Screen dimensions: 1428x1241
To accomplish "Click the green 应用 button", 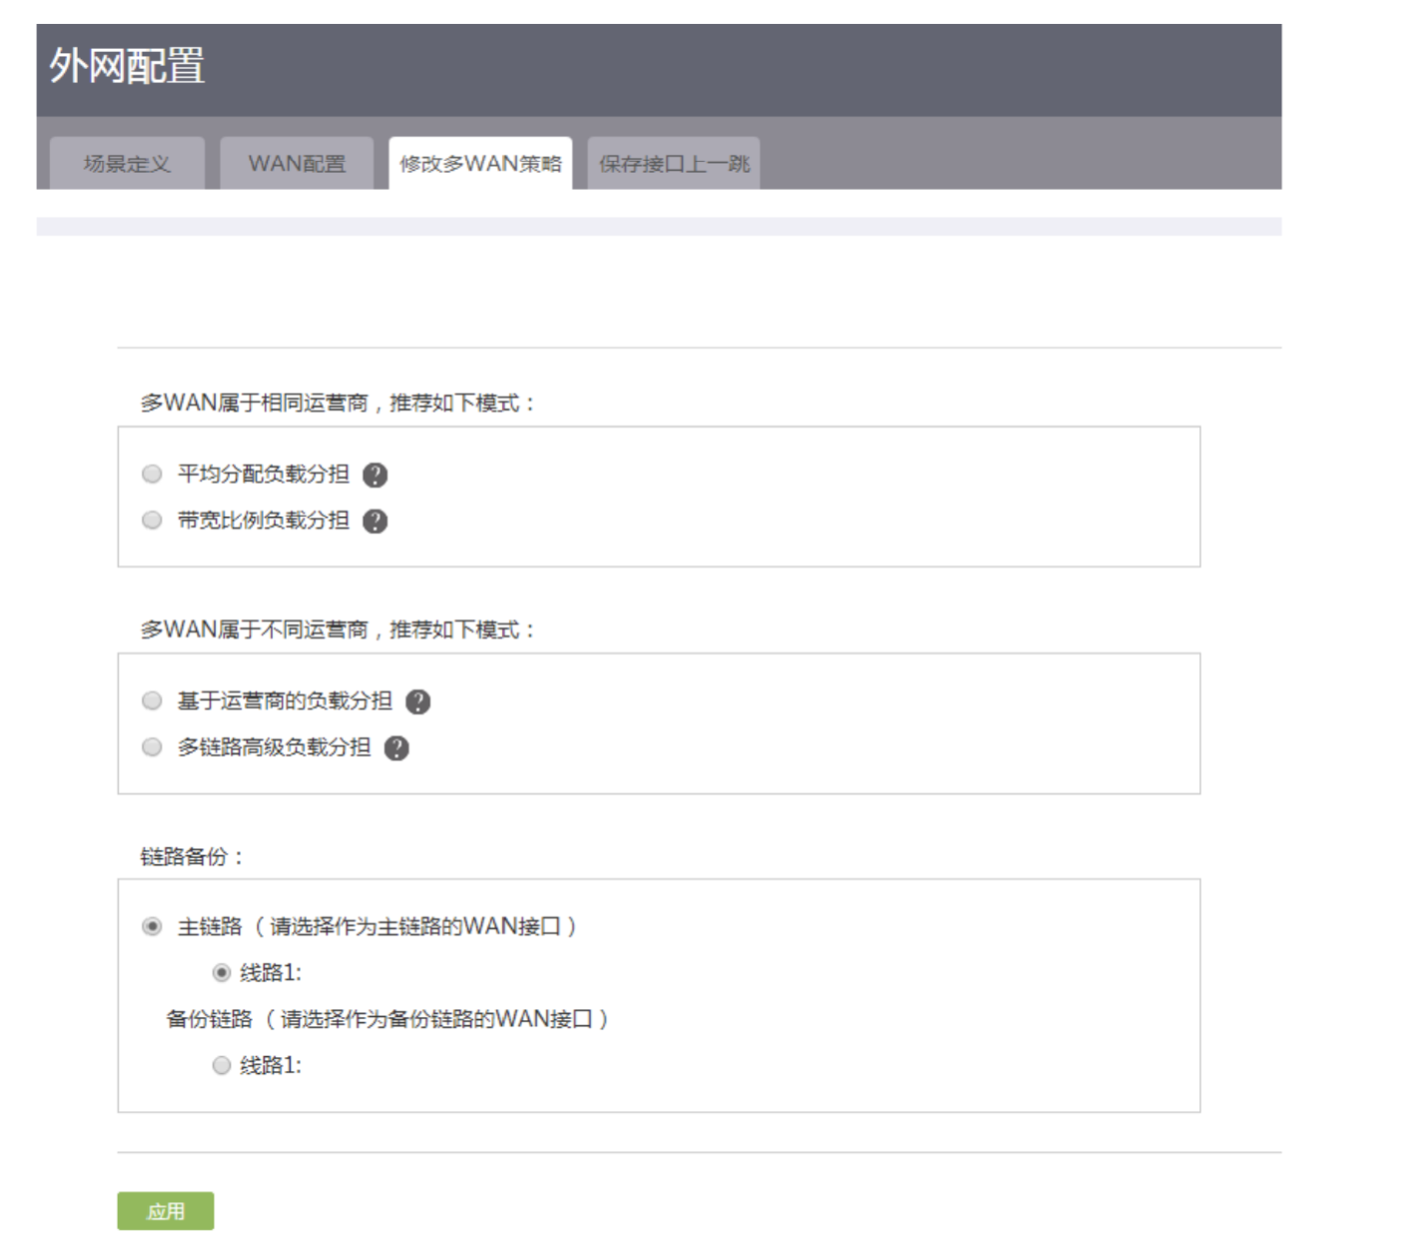I will [x=166, y=1211].
